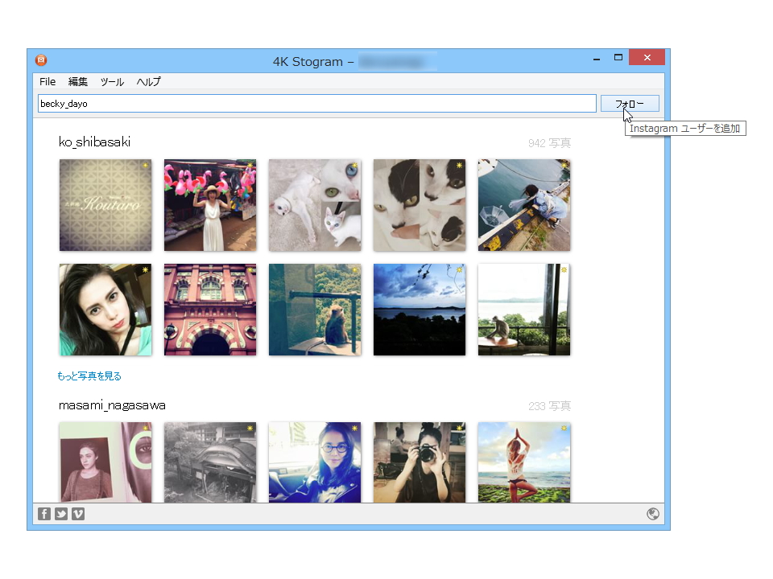Select the ko_shibasaki username heading
This screenshot has height=579, width=773.
(x=95, y=142)
